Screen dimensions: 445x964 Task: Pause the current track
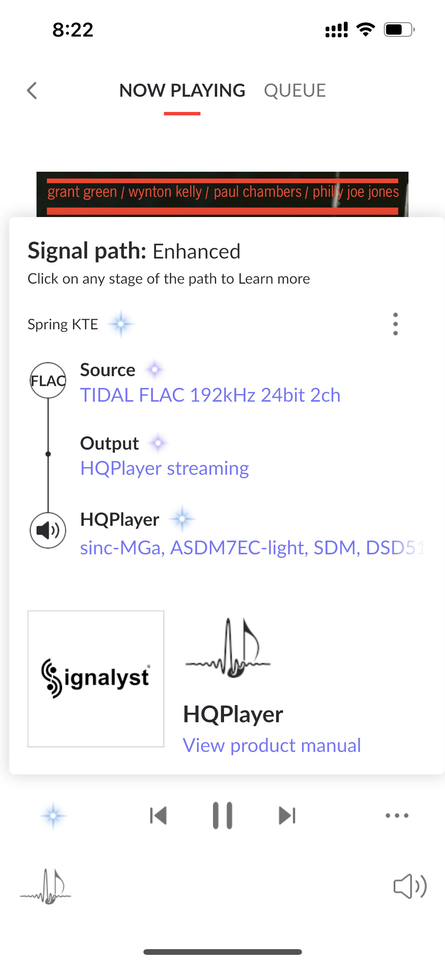[222, 816]
